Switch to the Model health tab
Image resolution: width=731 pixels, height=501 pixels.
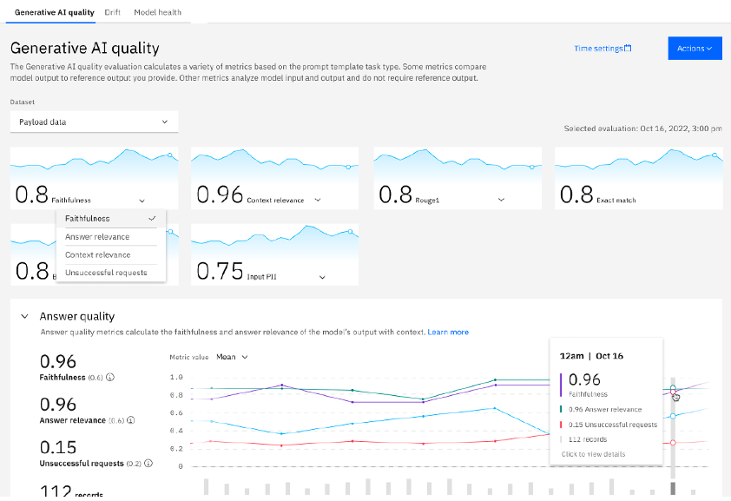(158, 12)
